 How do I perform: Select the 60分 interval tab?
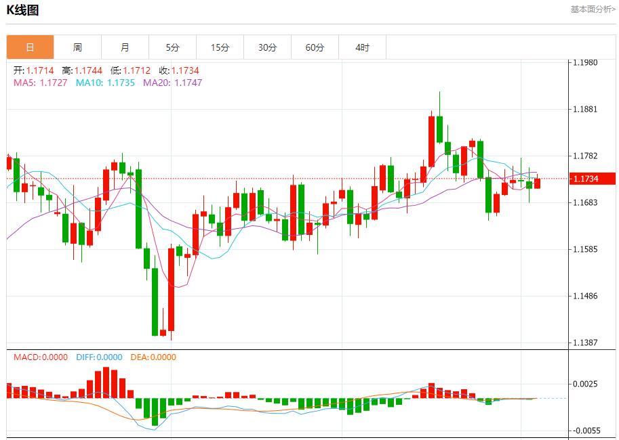tap(314, 47)
